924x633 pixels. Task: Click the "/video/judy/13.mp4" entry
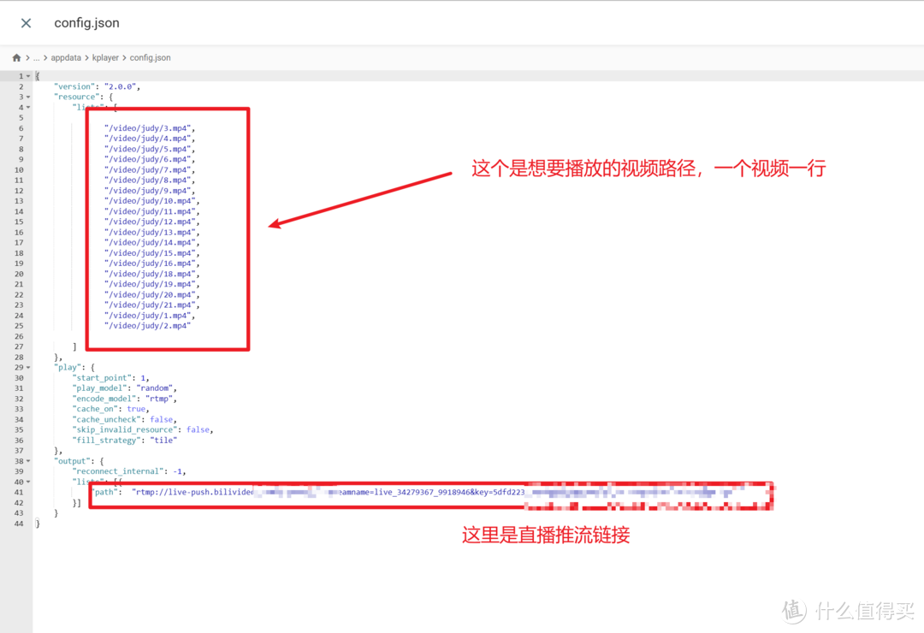click(152, 232)
